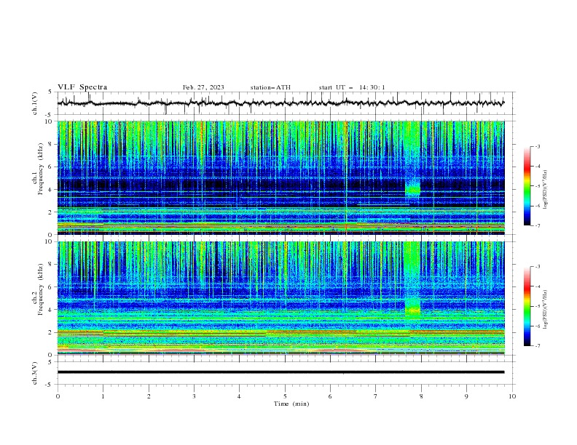577x445 pixels.
Task: Click the "-3" label on ch.1 colorbar
Action: tap(537, 146)
